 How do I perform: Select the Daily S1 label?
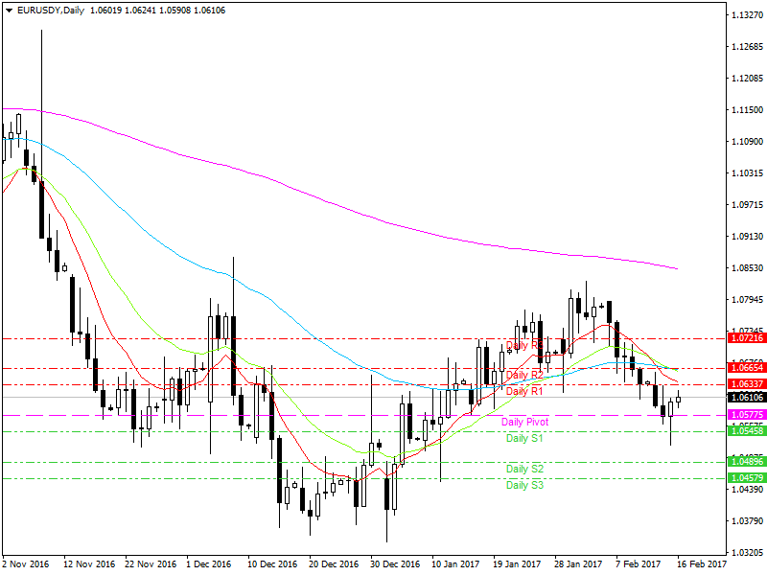click(524, 438)
